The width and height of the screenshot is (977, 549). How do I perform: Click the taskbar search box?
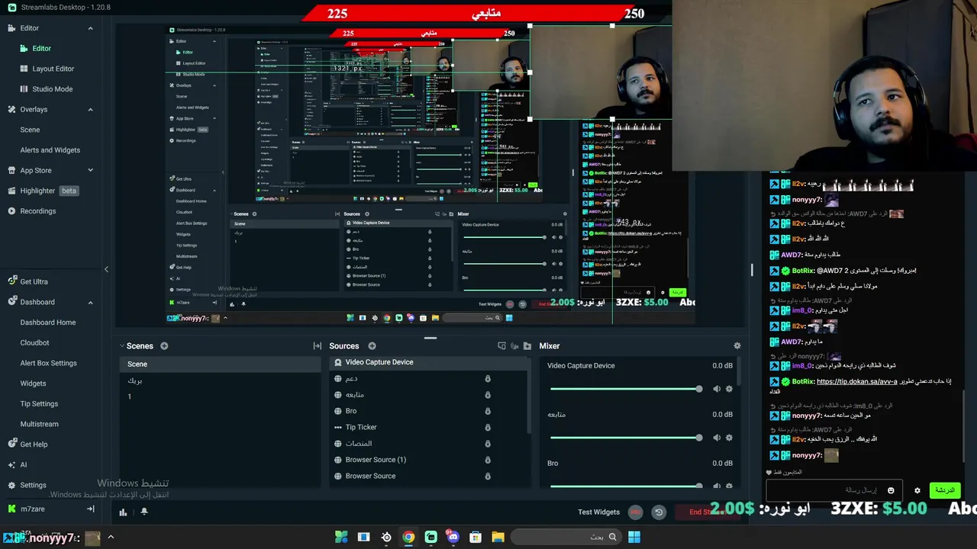click(565, 537)
